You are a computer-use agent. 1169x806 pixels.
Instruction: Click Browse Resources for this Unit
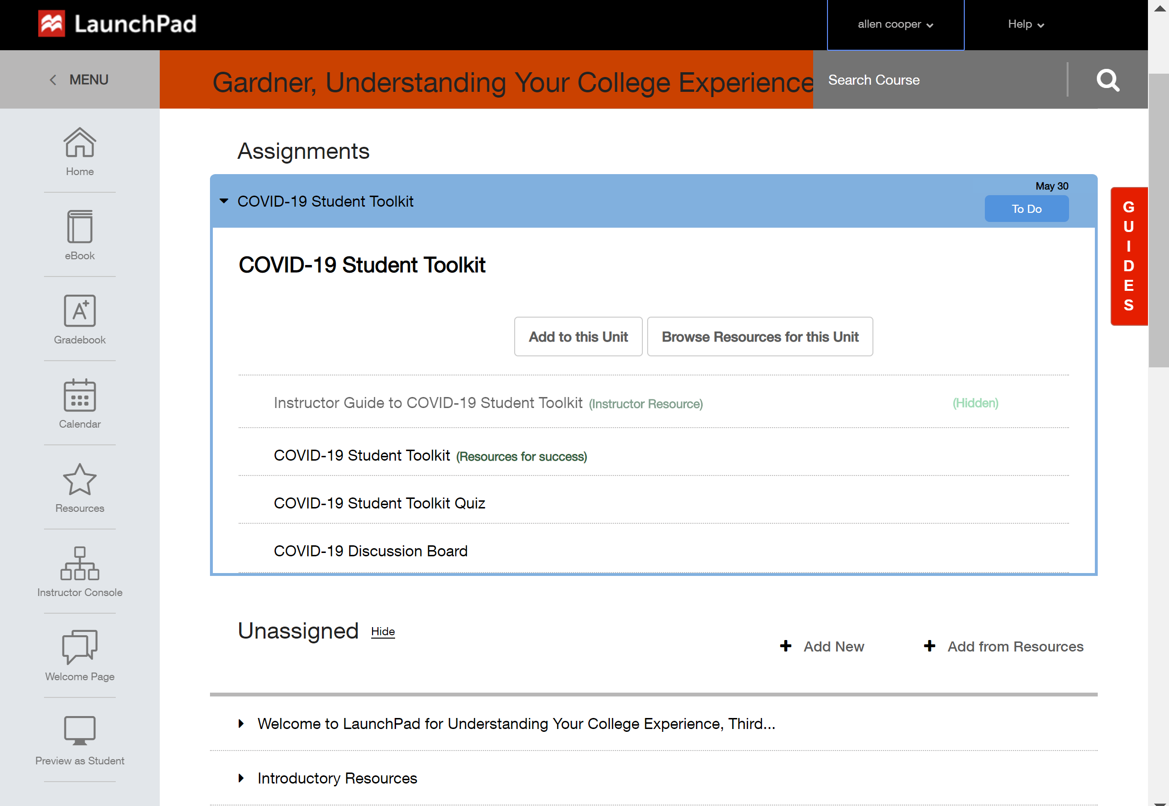pos(760,336)
